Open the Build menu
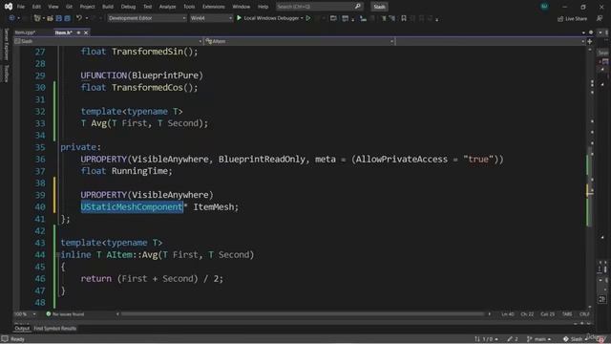The width and height of the screenshot is (611, 344). tap(108, 7)
